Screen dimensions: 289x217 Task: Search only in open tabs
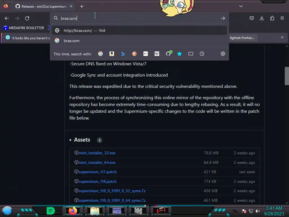[x=191, y=54]
